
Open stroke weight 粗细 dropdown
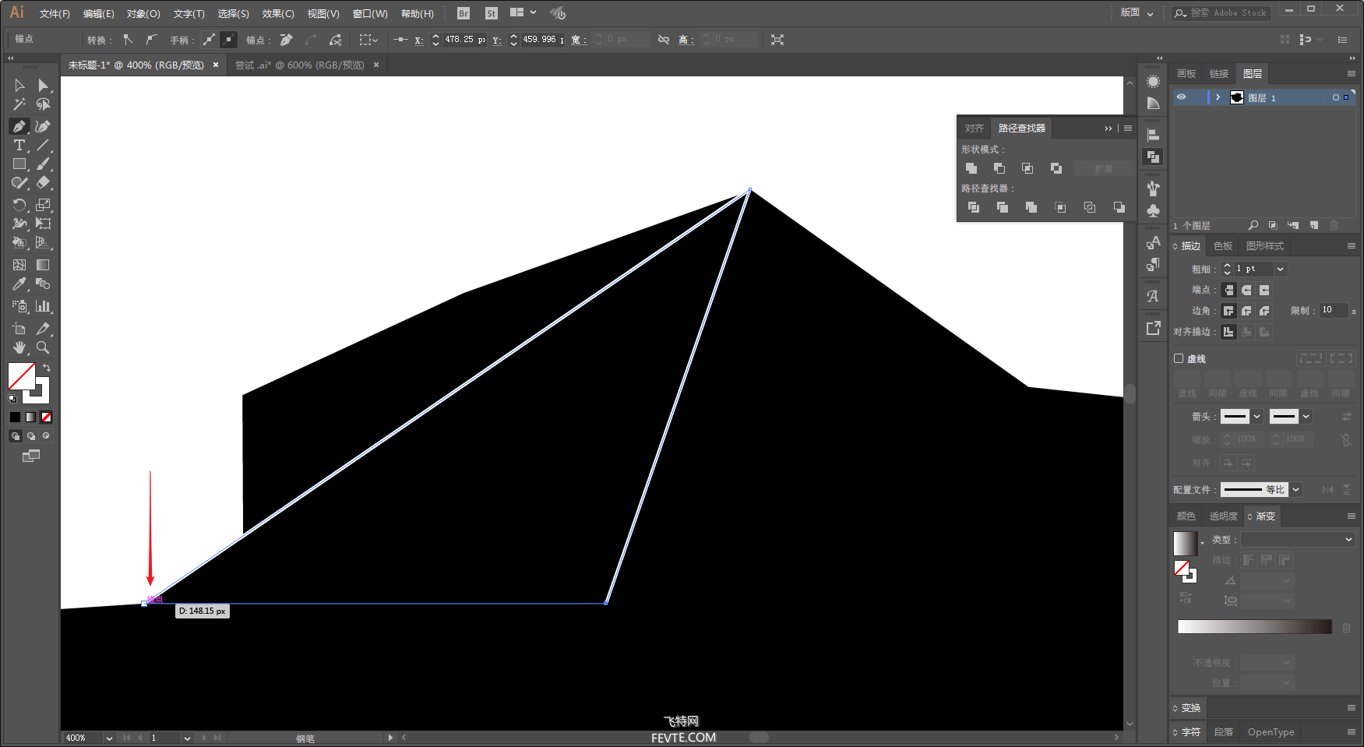tap(1280, 269)
